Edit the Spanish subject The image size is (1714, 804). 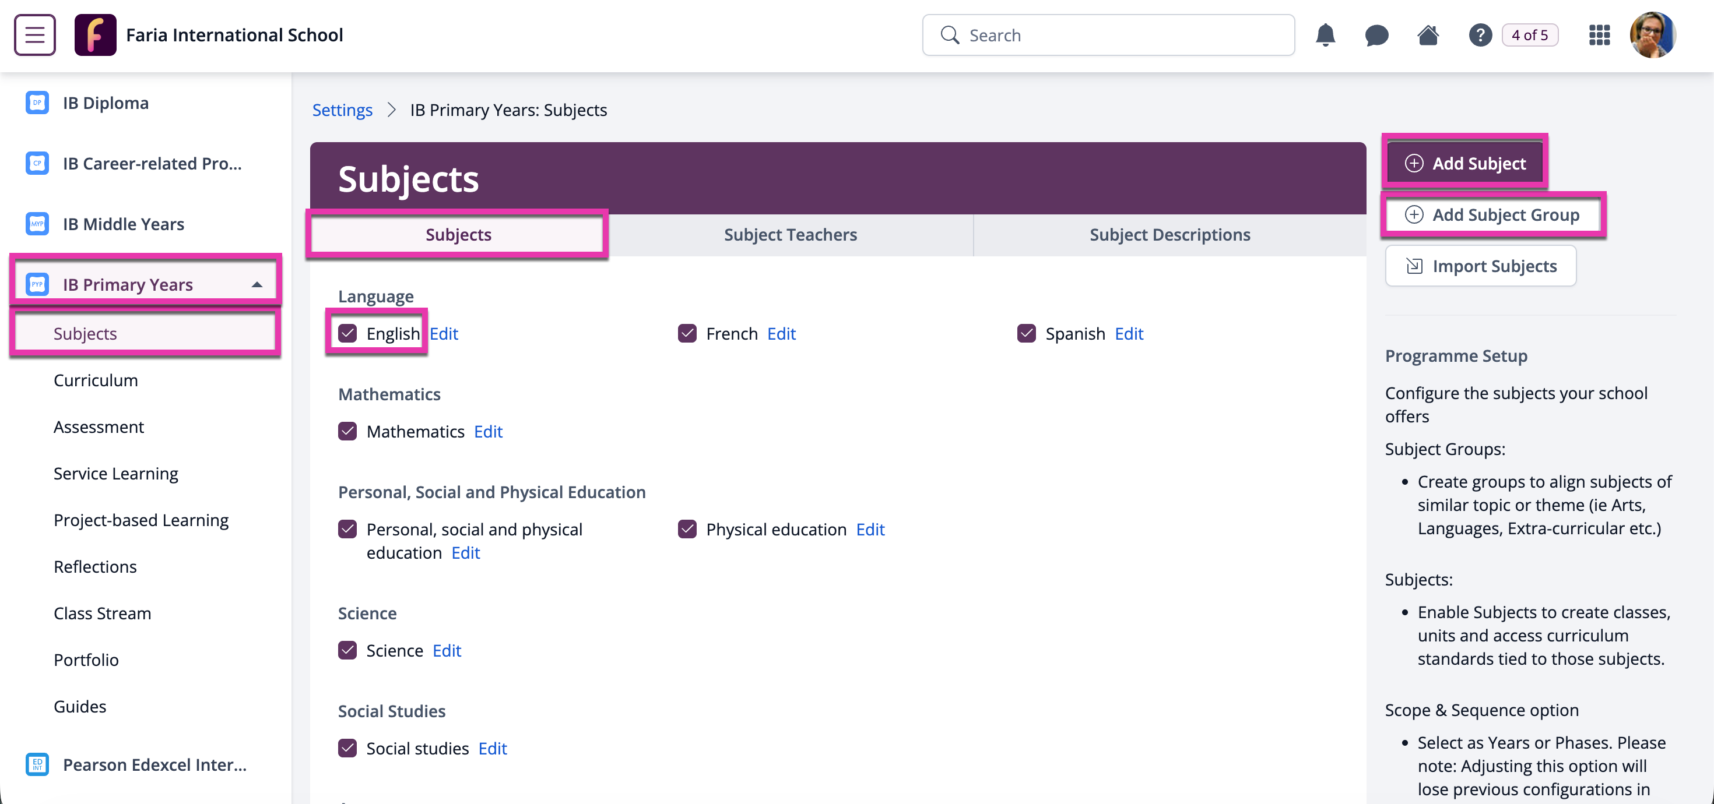click(1129, 333)
